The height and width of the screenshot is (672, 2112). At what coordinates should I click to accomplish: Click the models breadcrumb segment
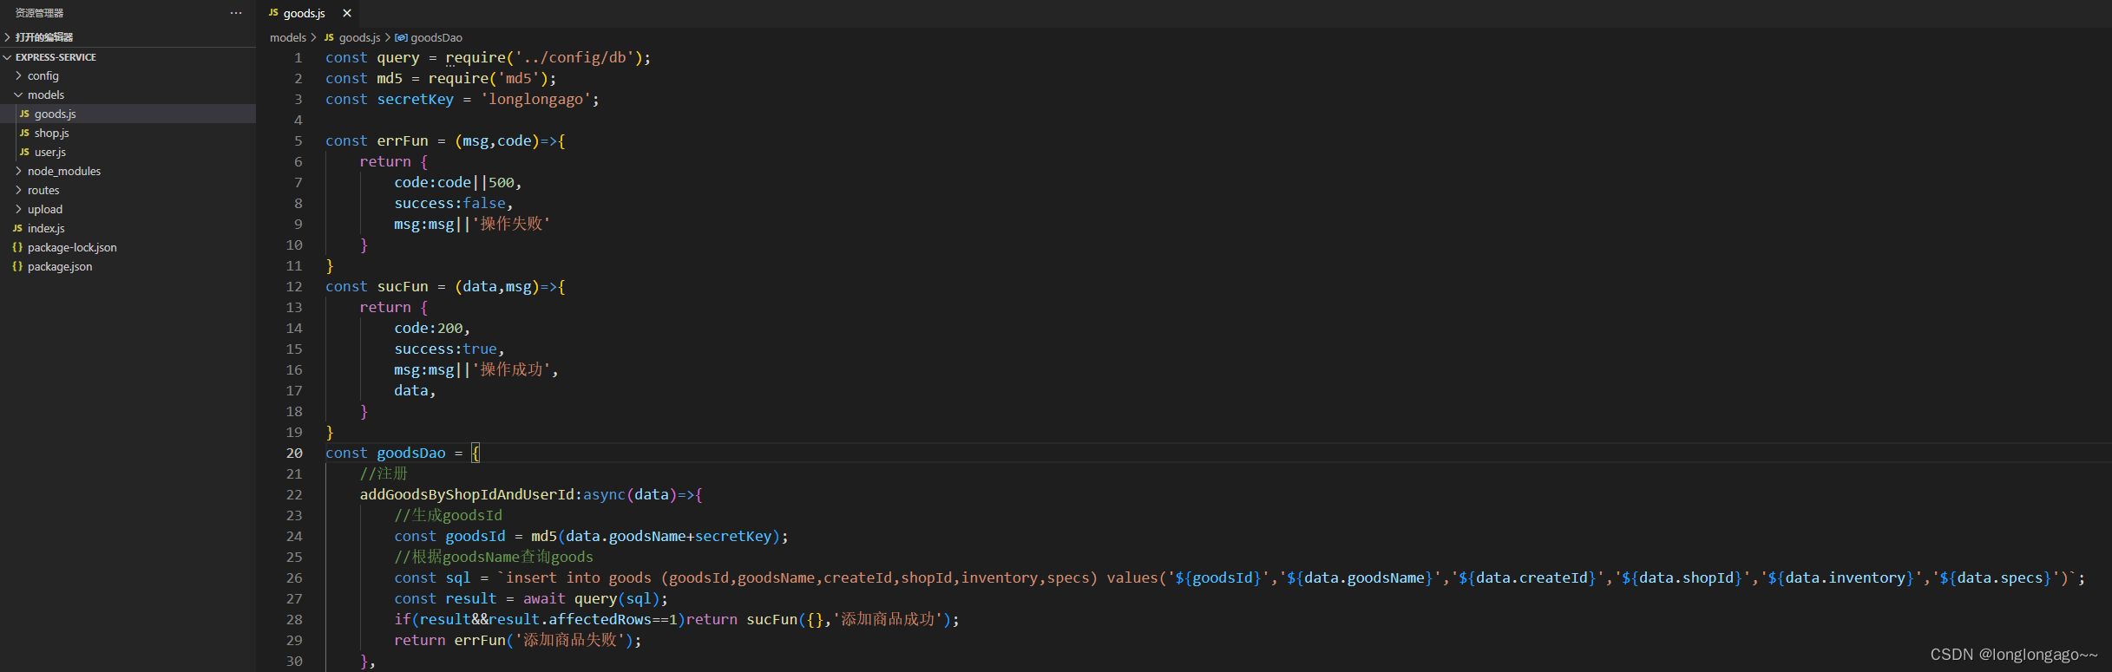pyautogui.click(x=288, y=37)
